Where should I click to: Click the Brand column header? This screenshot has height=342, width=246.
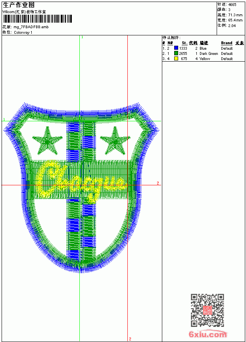pyautogui.click(x=227, y=43)
